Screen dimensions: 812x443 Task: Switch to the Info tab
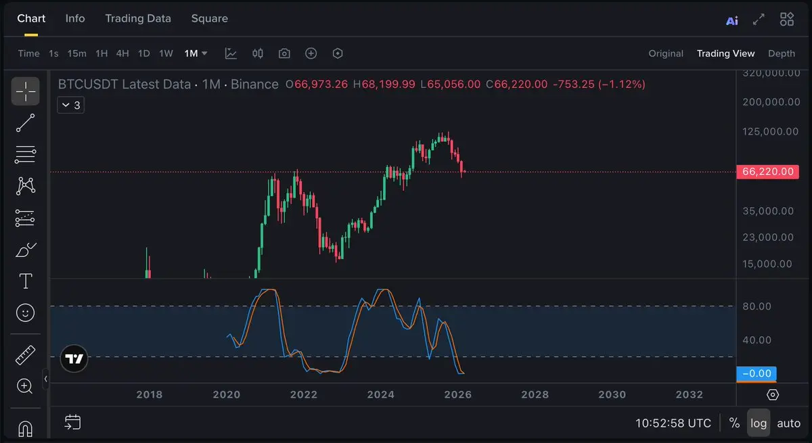(75, 18)
